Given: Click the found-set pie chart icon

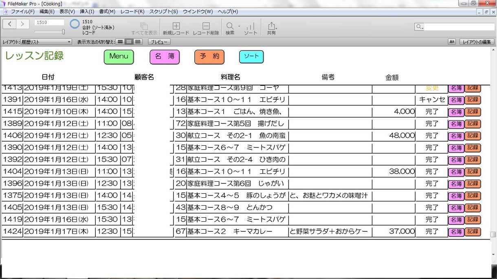Looking at the screenshot, I should (x=75, y=24).
